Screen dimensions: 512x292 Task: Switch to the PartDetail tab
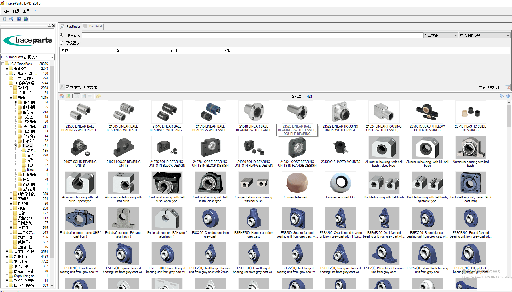93,26
